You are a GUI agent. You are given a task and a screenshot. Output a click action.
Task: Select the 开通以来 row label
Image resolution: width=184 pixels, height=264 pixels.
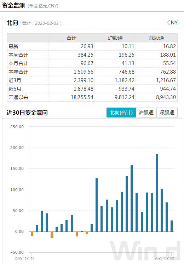(18, 97)
